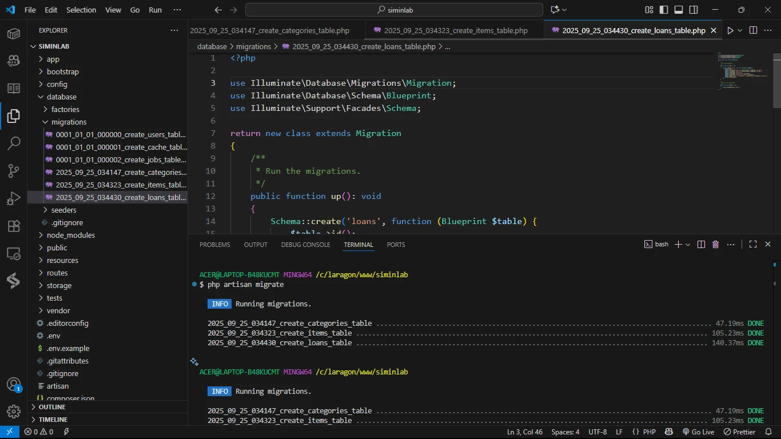Click Go Live in status bar

tap(698, 432)
